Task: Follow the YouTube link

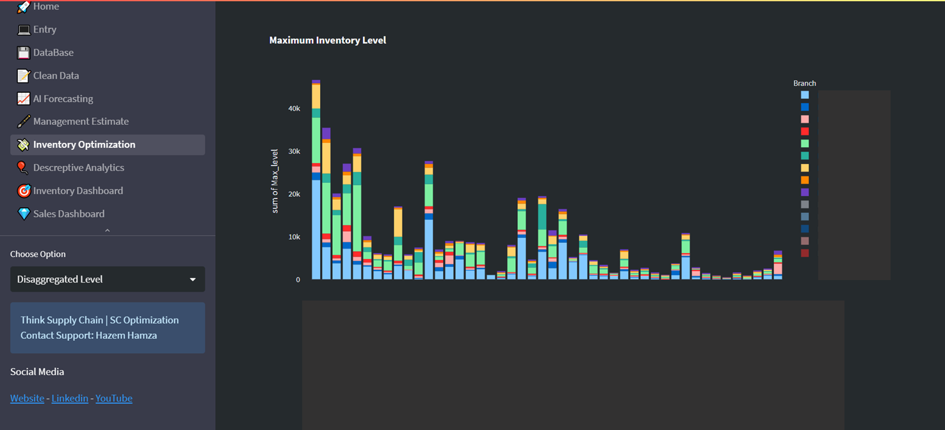Action: click(114, 399)
